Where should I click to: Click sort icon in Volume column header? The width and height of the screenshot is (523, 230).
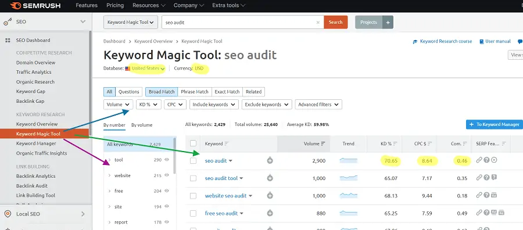(x=323, y=143)
